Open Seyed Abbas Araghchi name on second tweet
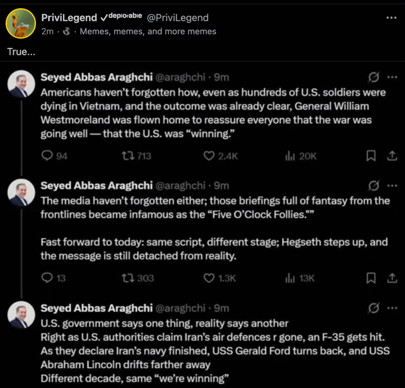Screen dimensions: 405x388 [x=97, y=185]
